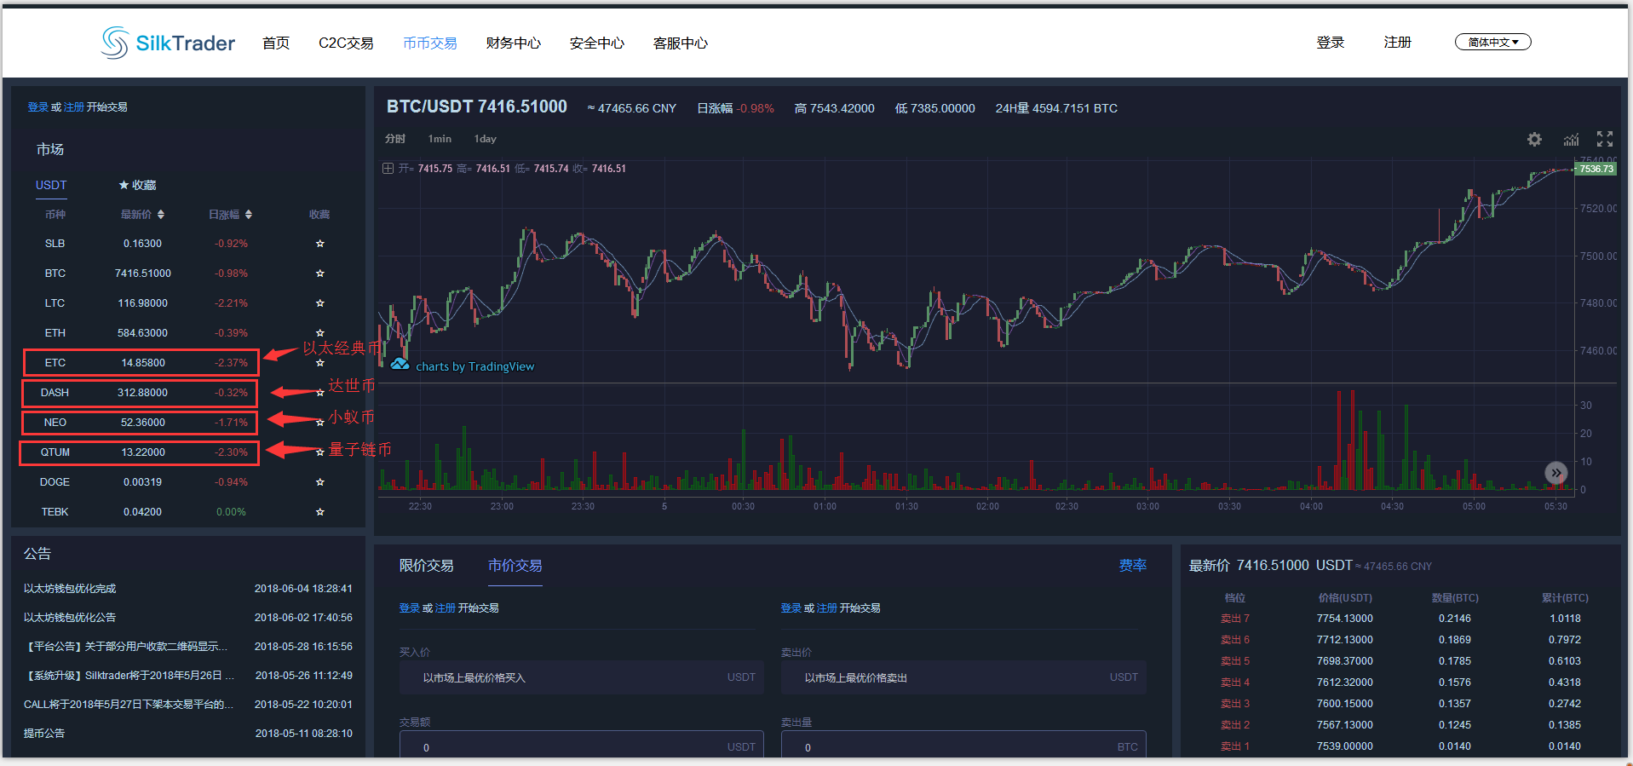The width and height of the screenshot is (1633, 766).
Task: Favorite the LTC row star
Action: point(320,303)
